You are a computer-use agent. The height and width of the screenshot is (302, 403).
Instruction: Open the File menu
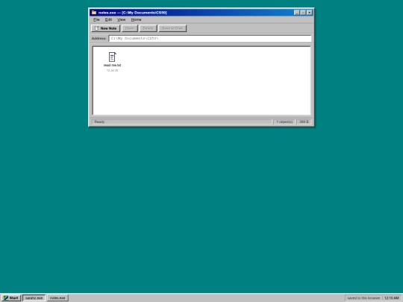coord(96,19)
